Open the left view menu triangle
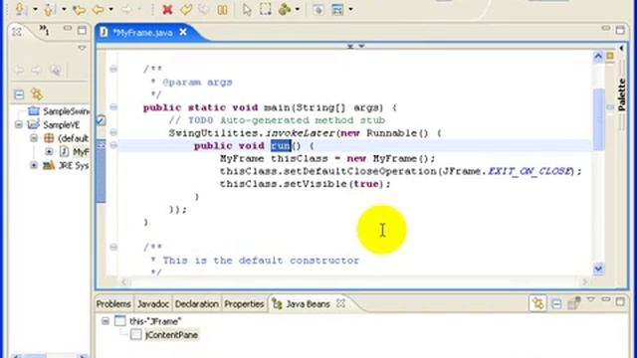 [x=82, y=48]
